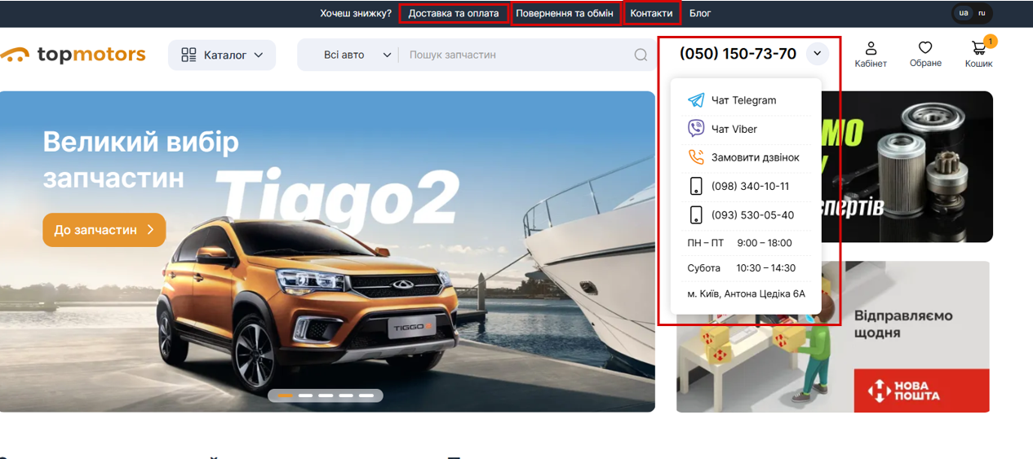Open the Нова Пошта daily shipping banner

833,336
